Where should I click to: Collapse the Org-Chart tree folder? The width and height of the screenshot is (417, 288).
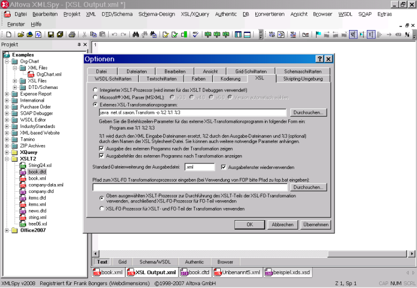pyautogui.click(x=7, y=62)
